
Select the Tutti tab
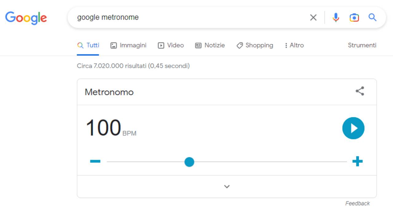(88, 45)
